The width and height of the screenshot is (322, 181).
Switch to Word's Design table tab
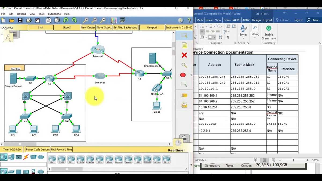pos(256,20)
